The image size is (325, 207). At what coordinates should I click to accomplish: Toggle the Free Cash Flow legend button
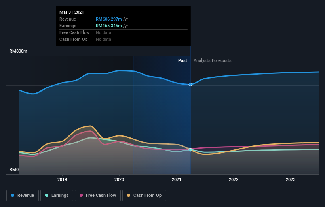[x=98, y=196]
